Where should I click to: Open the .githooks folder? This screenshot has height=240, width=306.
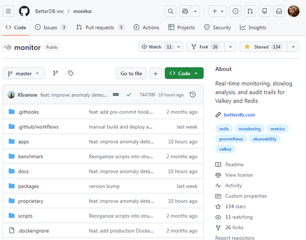tap(28, 112)
